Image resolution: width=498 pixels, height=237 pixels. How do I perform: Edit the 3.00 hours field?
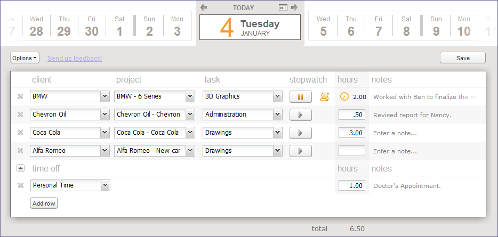tap(352, 133)
